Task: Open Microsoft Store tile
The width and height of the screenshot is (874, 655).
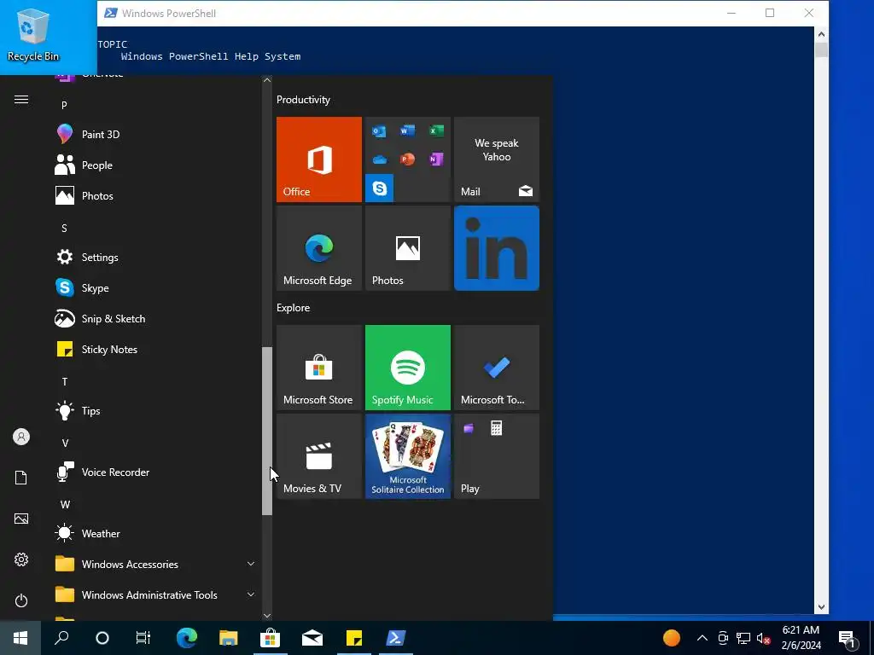Action: 319,368
